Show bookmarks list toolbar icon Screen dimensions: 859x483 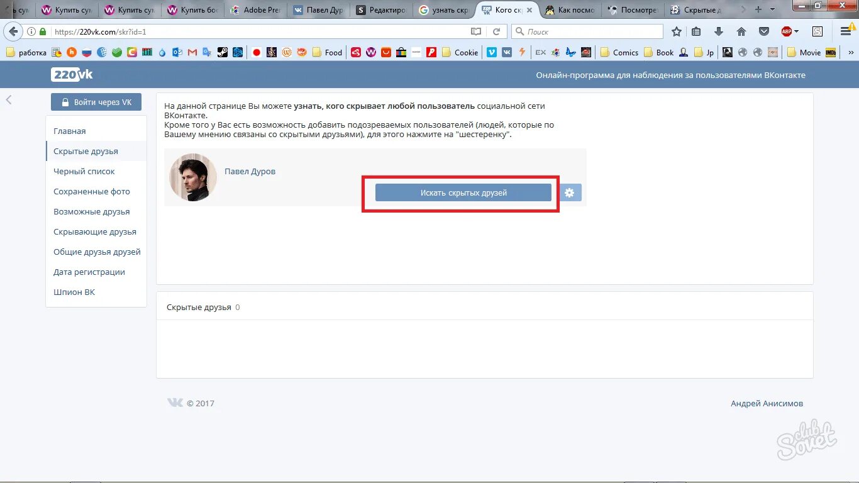(x=696, y=31)
